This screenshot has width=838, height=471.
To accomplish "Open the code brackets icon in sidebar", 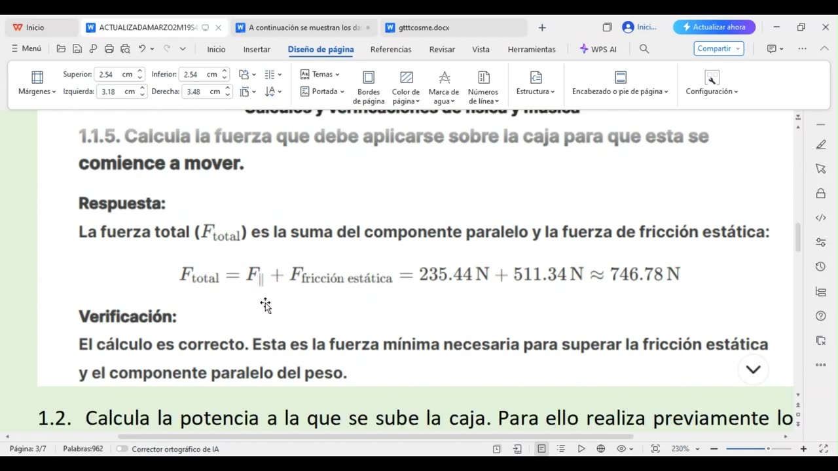I will [821, 218].
